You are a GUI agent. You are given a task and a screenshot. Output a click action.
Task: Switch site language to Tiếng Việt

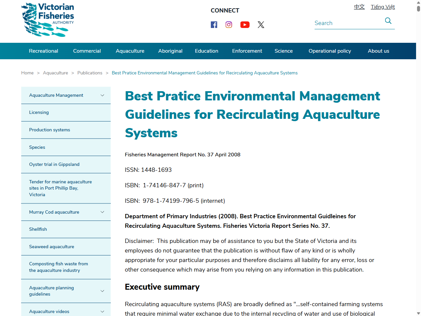pyautogui.click(x=383, y=7)
